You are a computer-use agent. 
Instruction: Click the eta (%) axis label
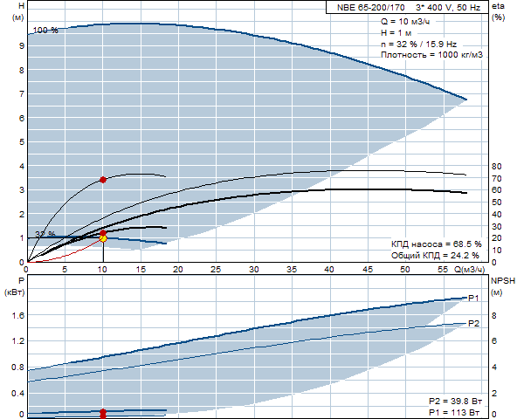point(498,12)
